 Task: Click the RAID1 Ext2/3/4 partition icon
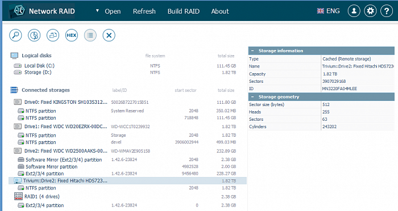coord(21,205)
